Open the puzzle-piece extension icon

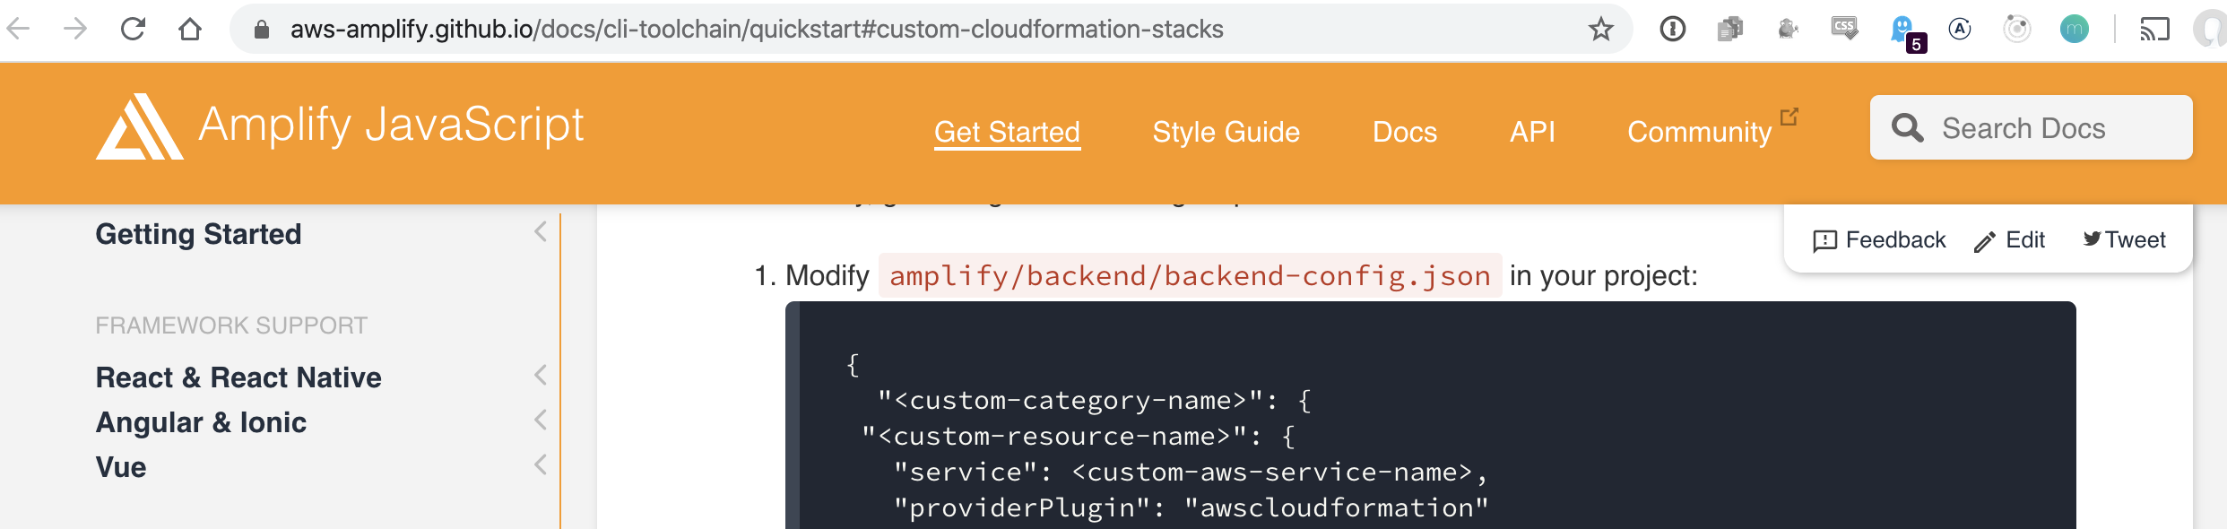[x=1788, y=30]
